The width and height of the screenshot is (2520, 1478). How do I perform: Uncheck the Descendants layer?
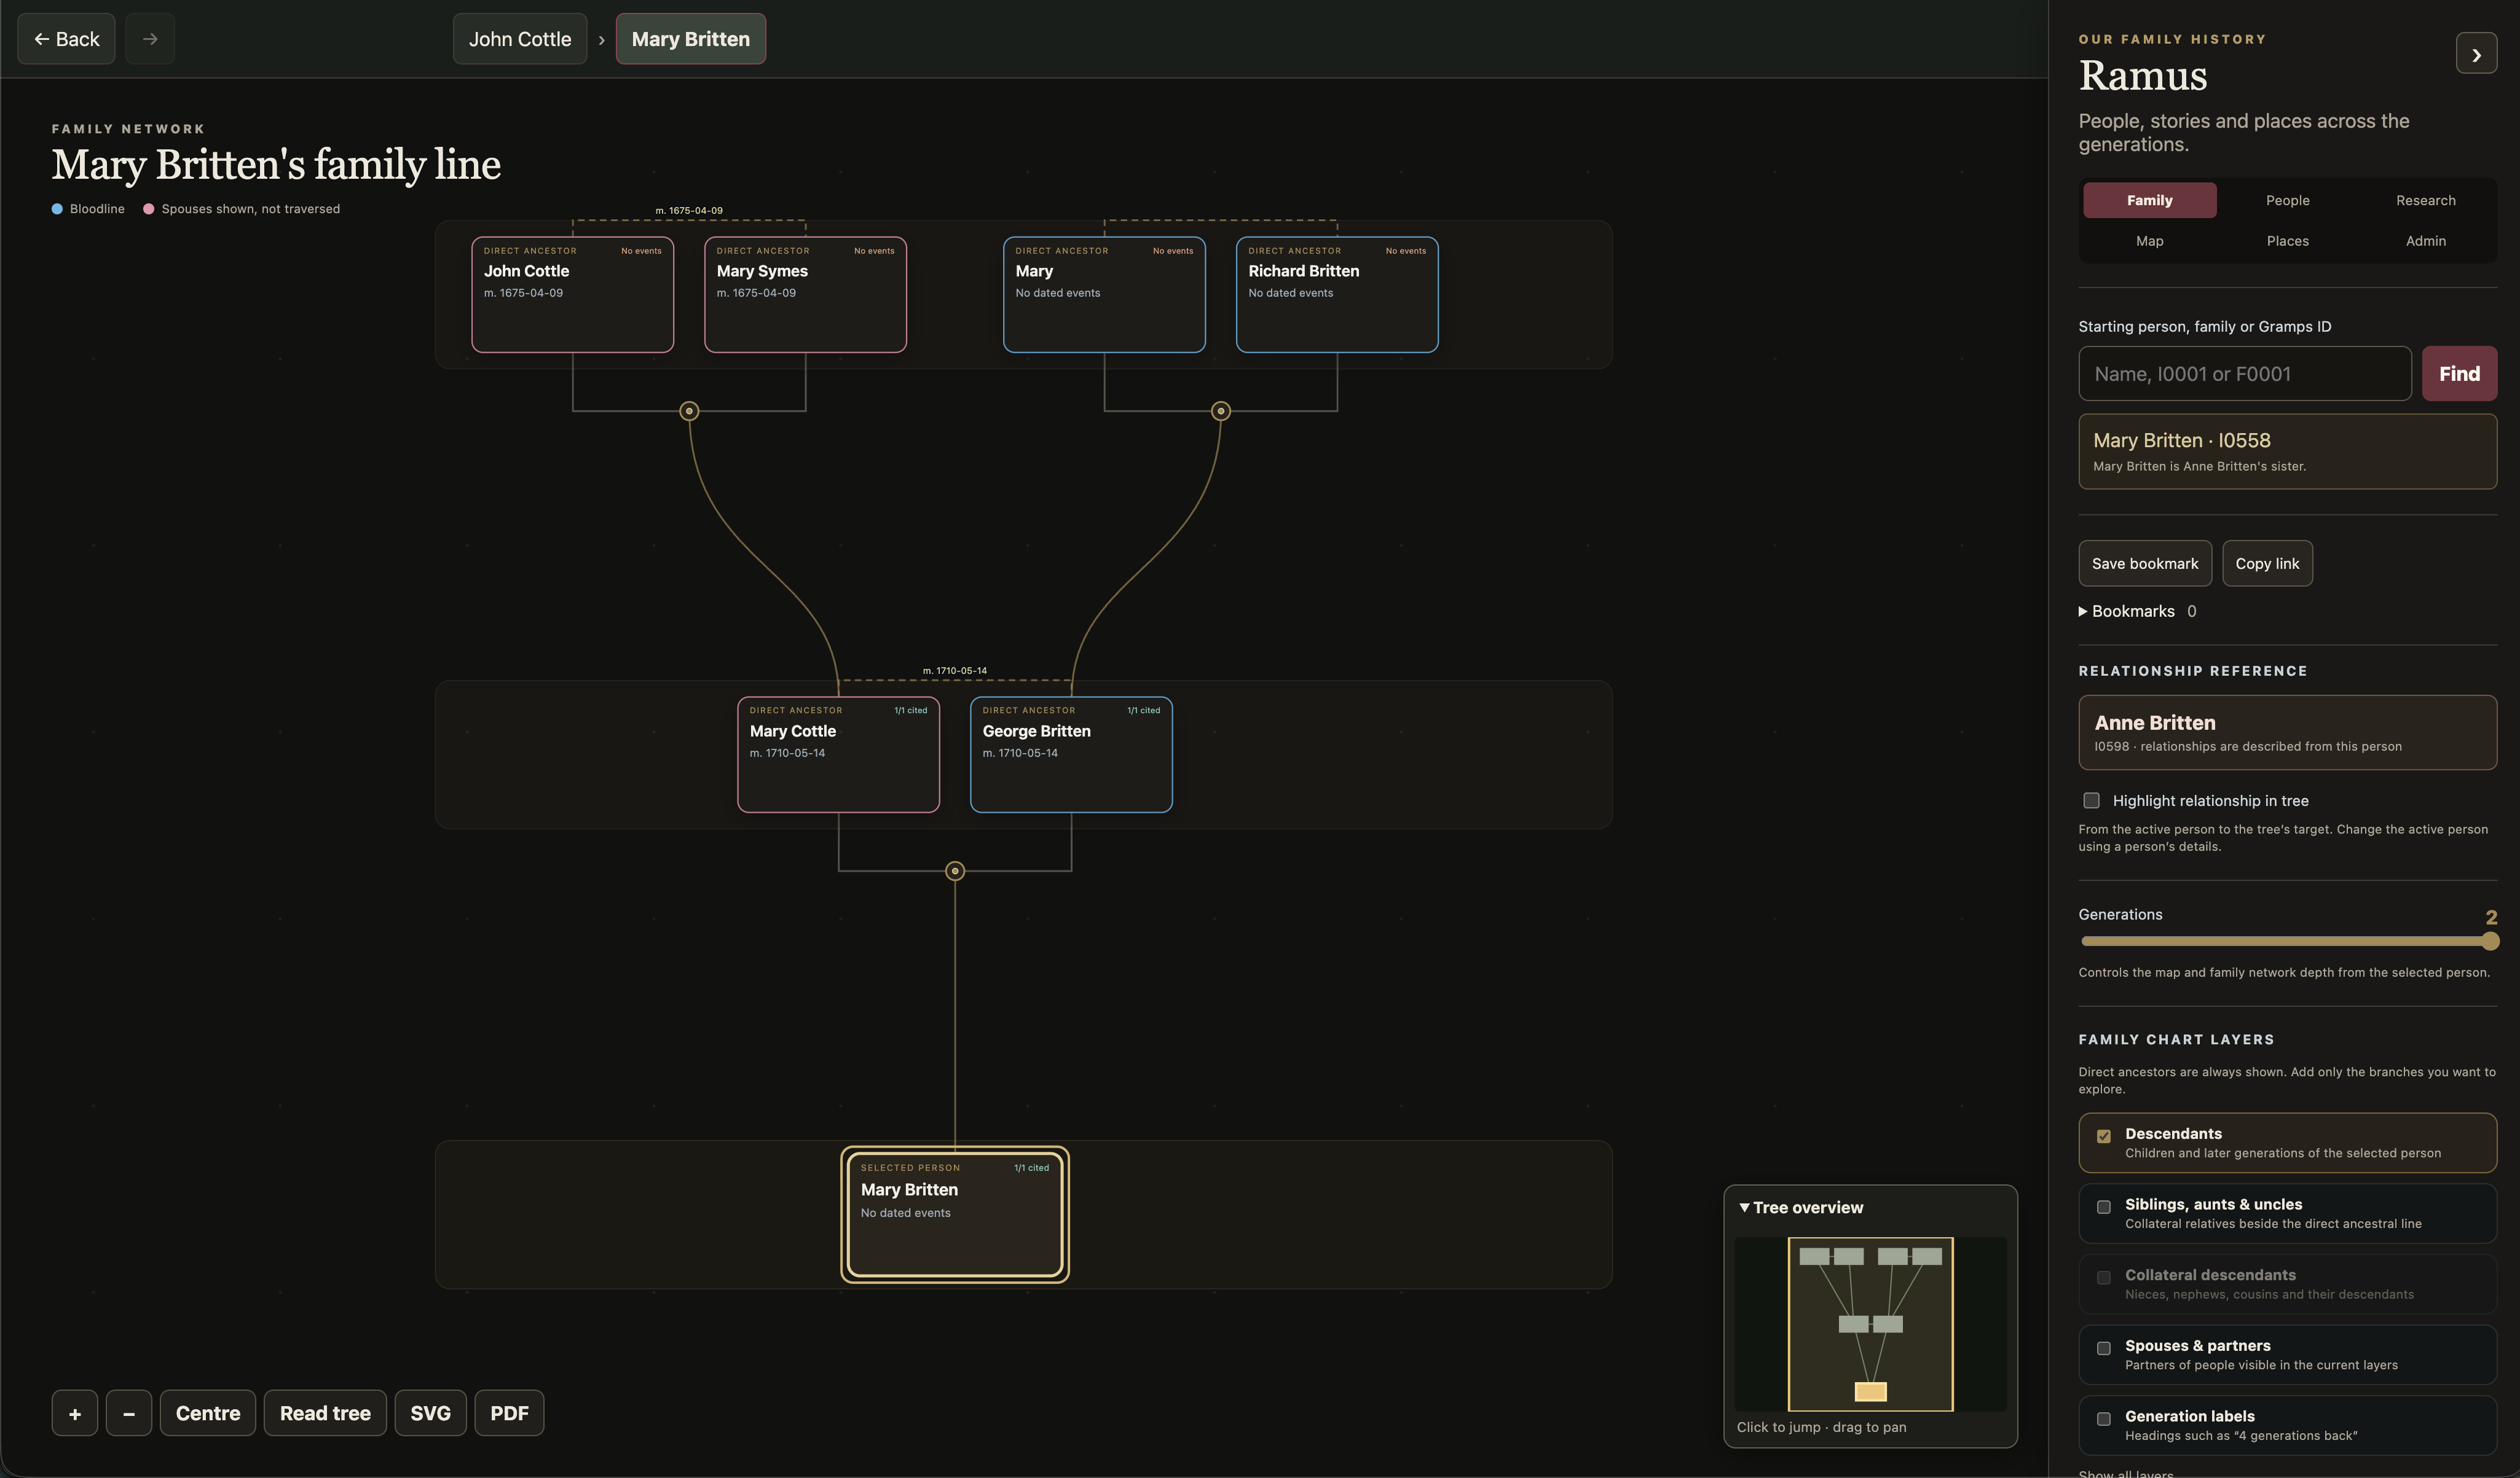pyautogui.click(x=2104, y=1136)
